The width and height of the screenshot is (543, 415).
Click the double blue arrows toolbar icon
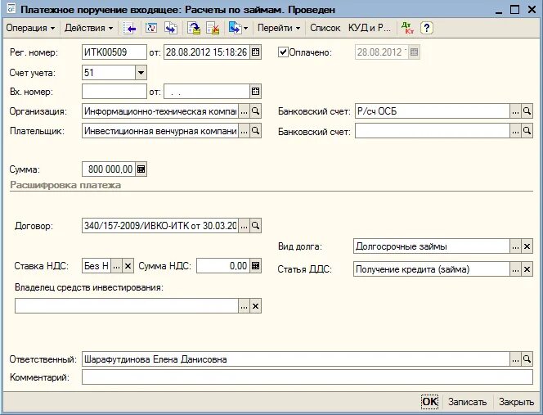click(170, 28)
